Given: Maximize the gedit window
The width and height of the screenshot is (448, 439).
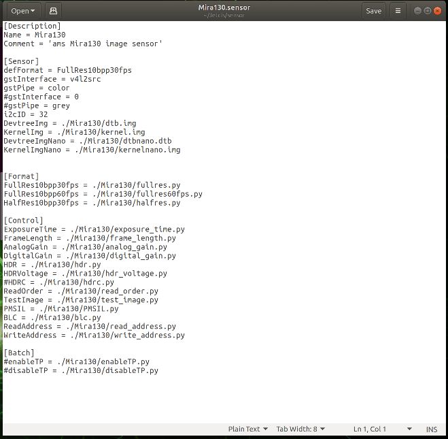Looking at the screenshot, I should click(x=428, y=11).
